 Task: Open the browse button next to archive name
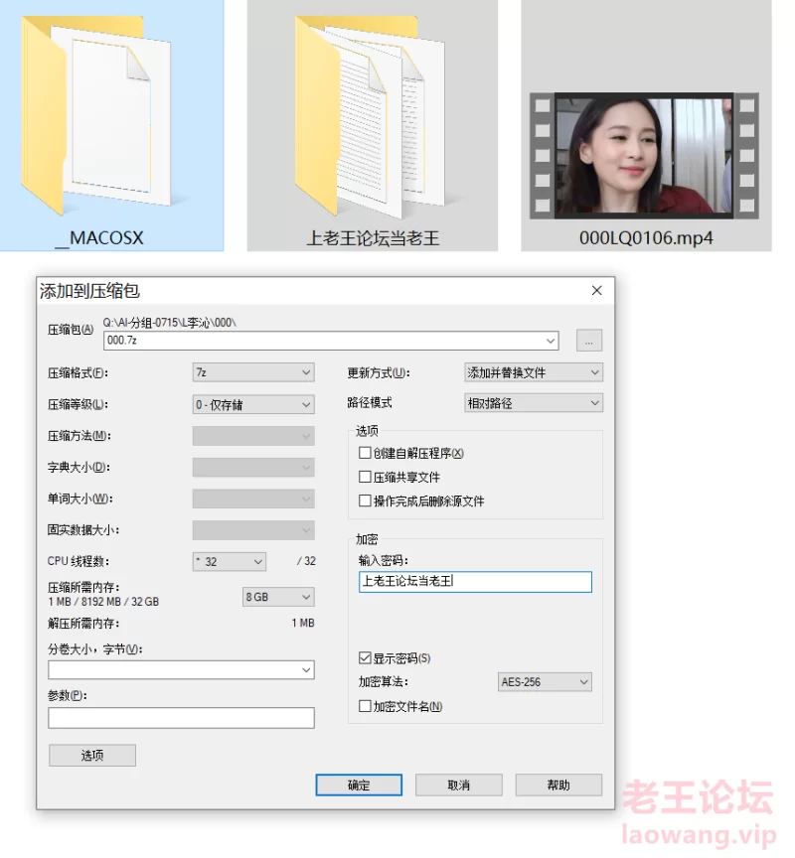click(589, 341)
